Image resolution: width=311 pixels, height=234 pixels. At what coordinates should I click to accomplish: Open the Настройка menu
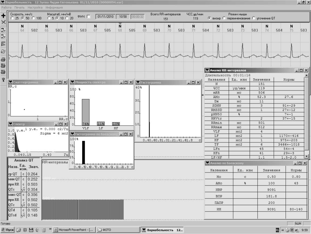point(35,8)
